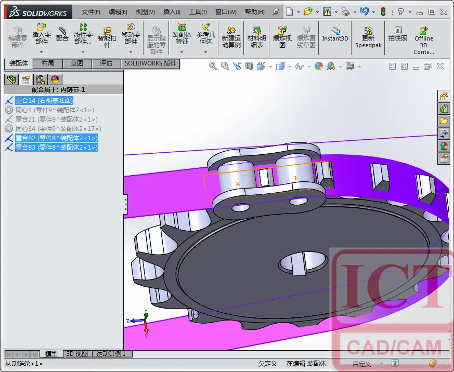Open the 爆炸视图 exploded view tool
454x372 pixels.
(282, 37)
